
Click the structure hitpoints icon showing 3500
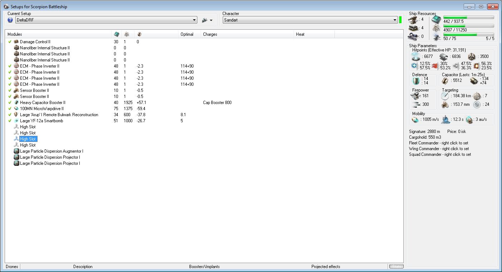click(472, 56)
